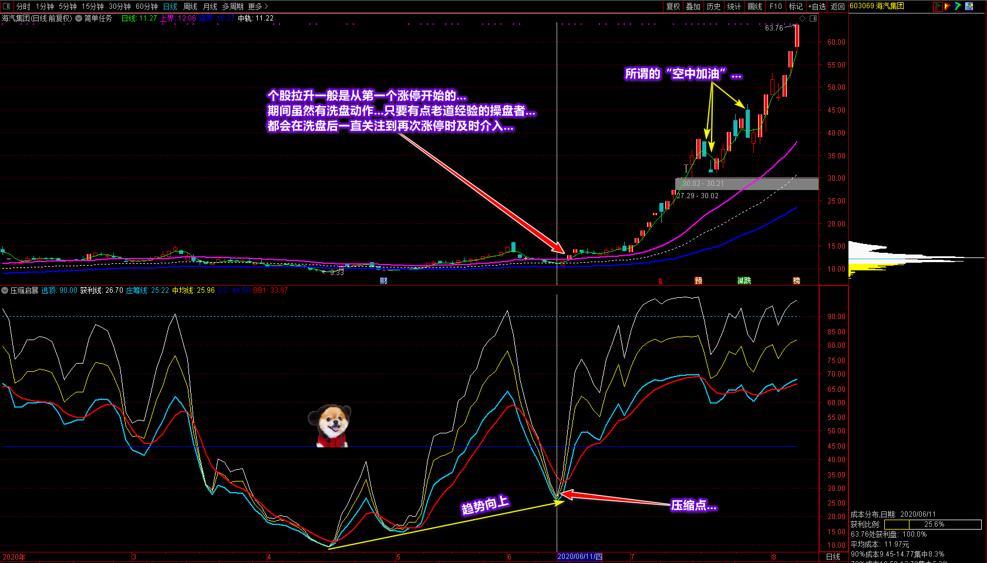Switch to the 1分钟 period

(45, 6)
